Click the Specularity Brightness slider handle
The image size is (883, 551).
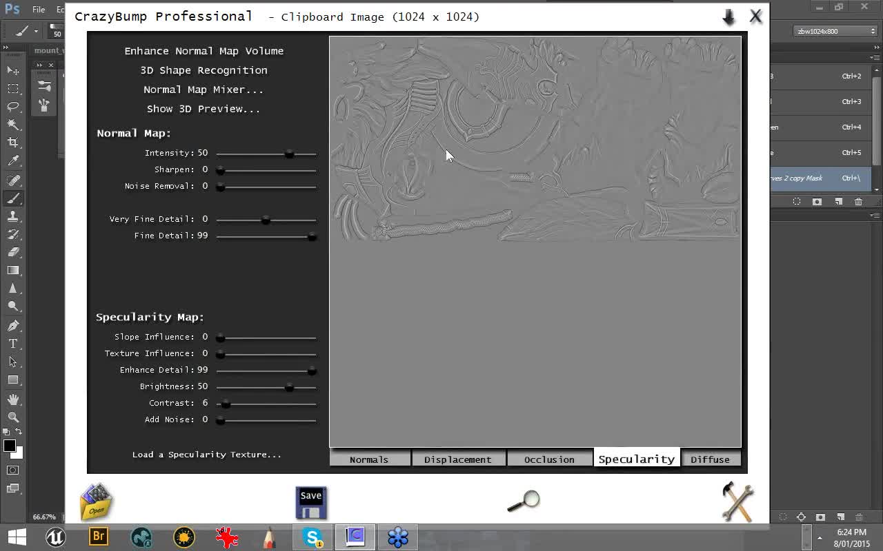(x=290, y=387)
